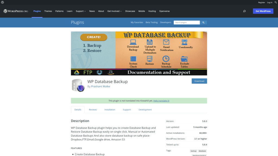Click '5 months ago' last updated value
The image size is (278, 156).
tap(200, 127)
